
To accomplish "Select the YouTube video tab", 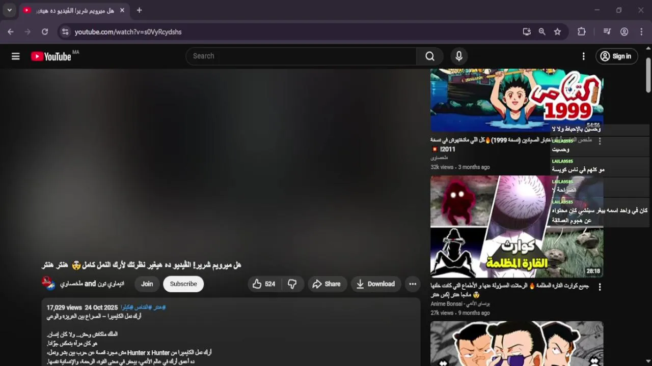I will [x=74, y=10].
